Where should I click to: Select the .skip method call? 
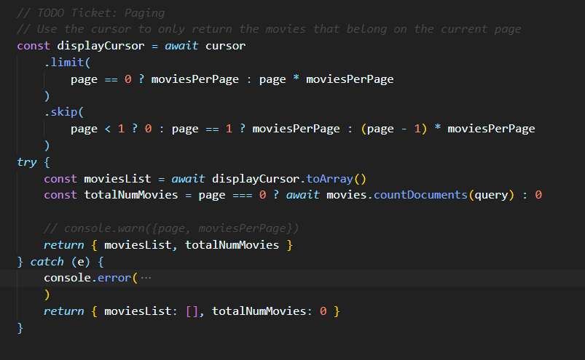[x=63, y=112]
